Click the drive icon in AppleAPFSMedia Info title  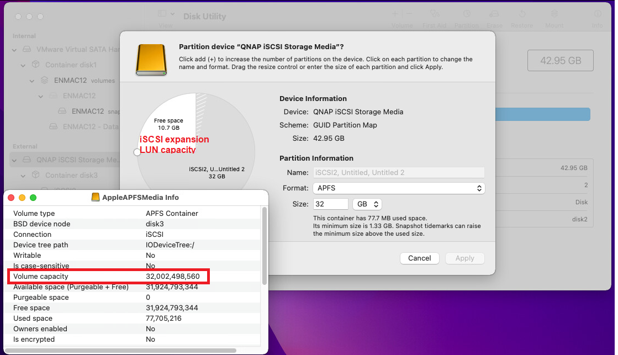pyautogui.click(x=96, y=197)
